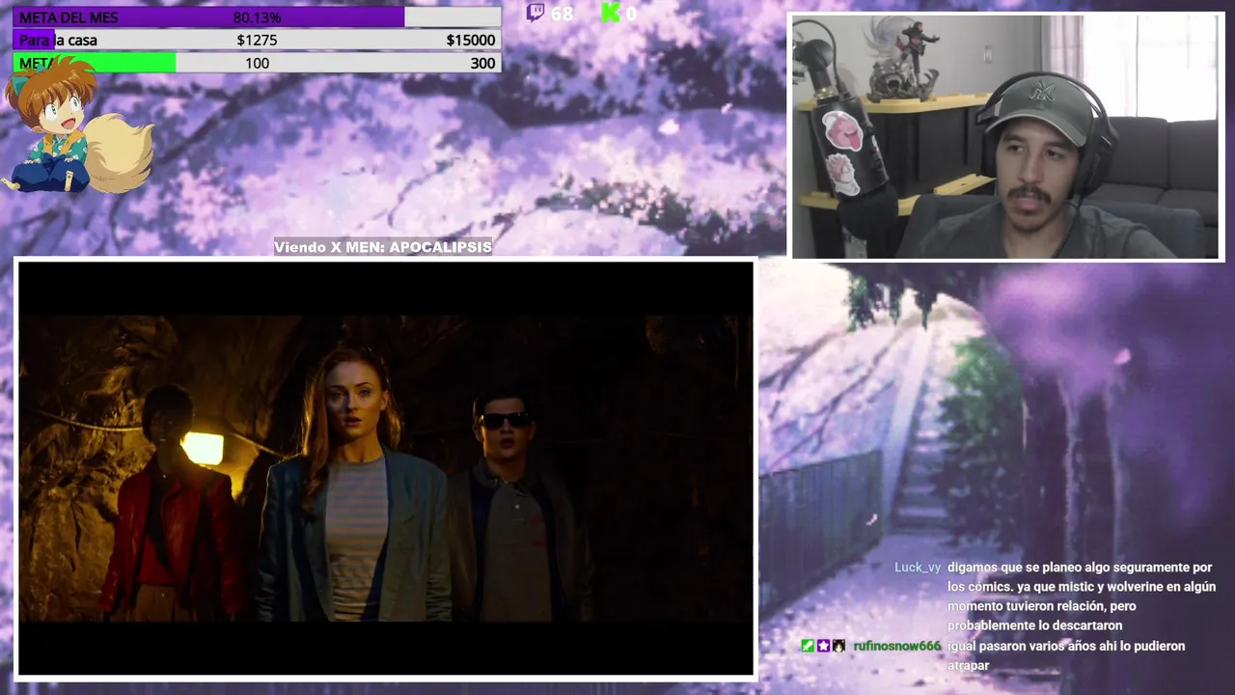Click the 300 goal count value
Viewport: 1235px width, 695px height.
[x=482, y=63]
